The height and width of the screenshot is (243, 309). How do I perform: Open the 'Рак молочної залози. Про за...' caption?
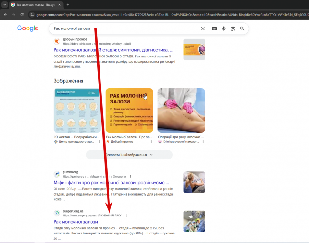129,137
